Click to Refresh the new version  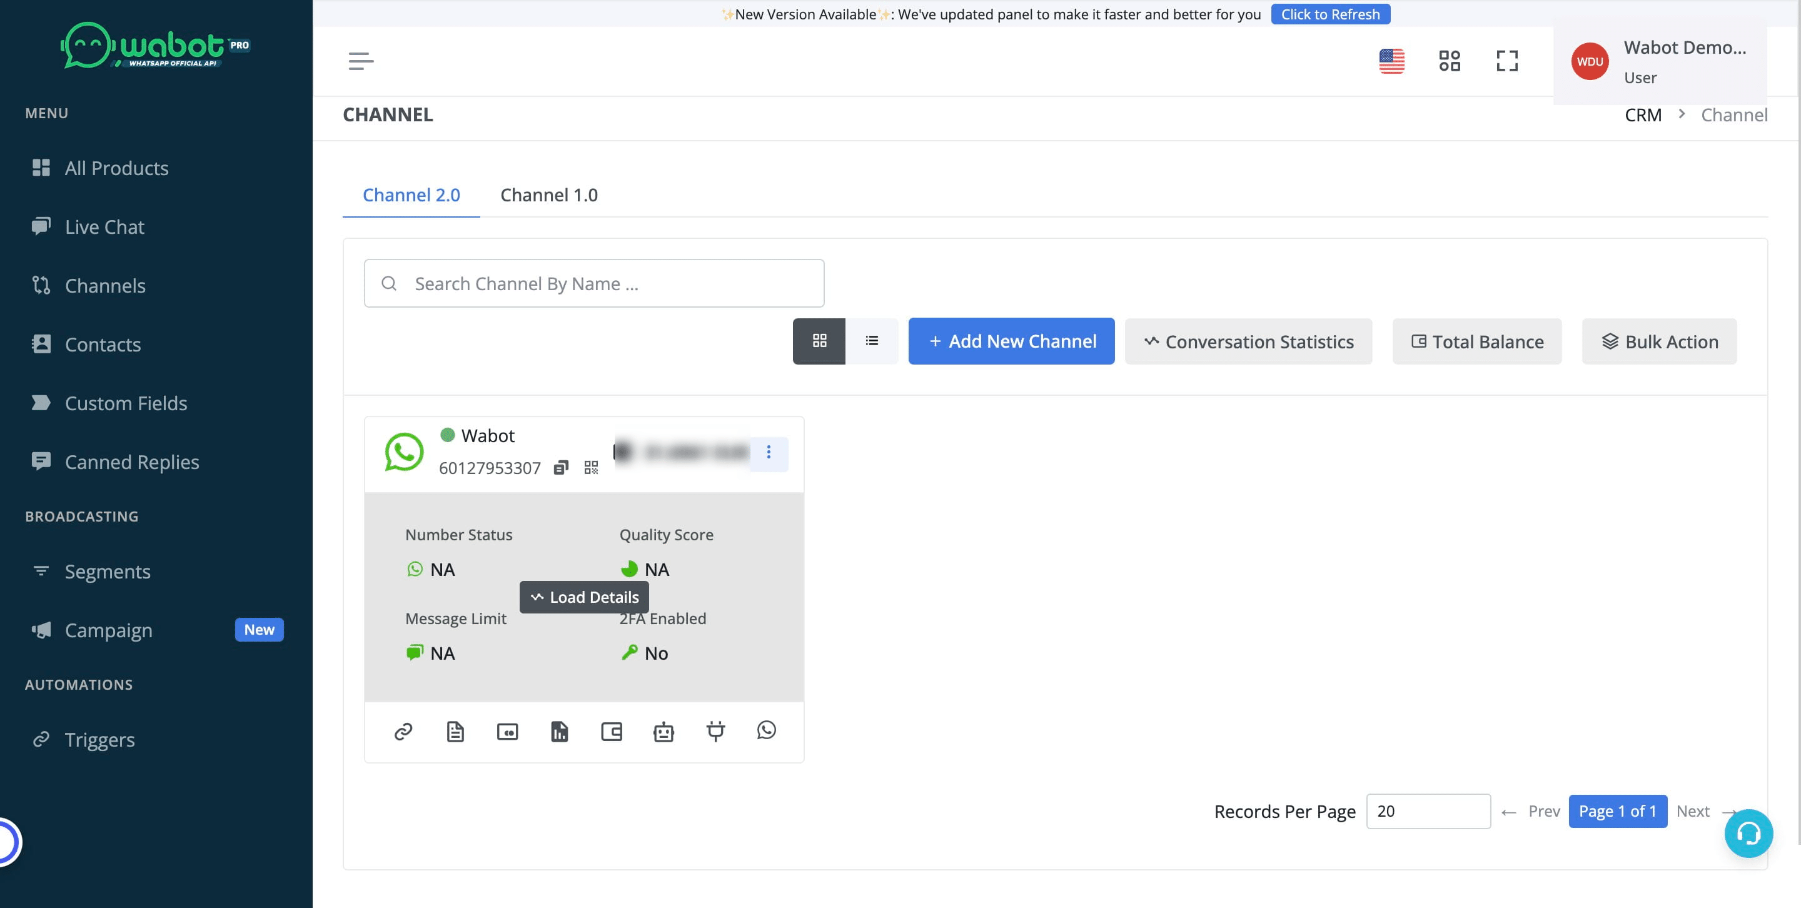1329,14
